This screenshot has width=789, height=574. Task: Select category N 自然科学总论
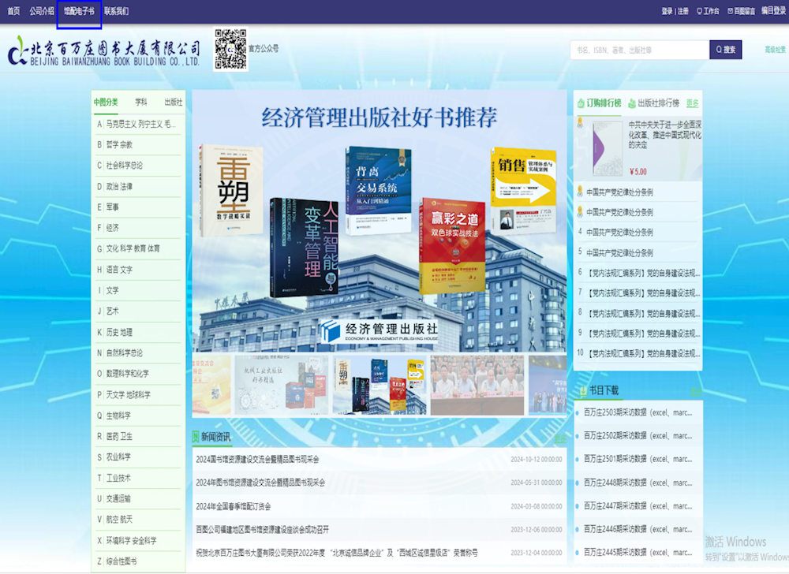[138, 353]
